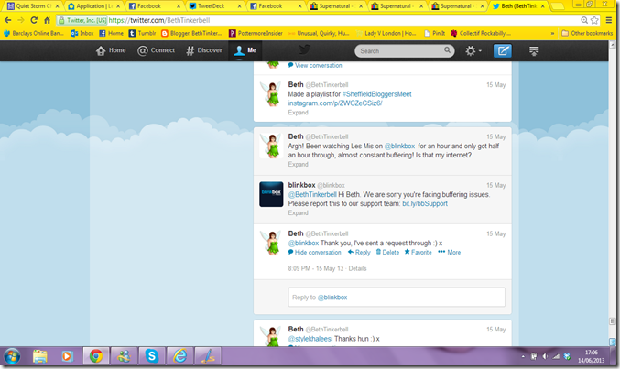Image resolution: width=620 pixels, height=369 pixels.
Task: Click the Twitter bird logo
Action: pos(304,49)
